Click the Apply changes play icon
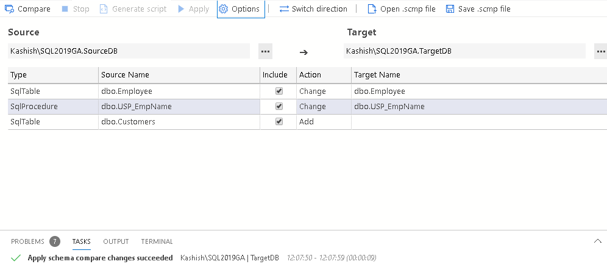Image resolution: width=607 pixels, height=264 pixels. click(181, 9)
